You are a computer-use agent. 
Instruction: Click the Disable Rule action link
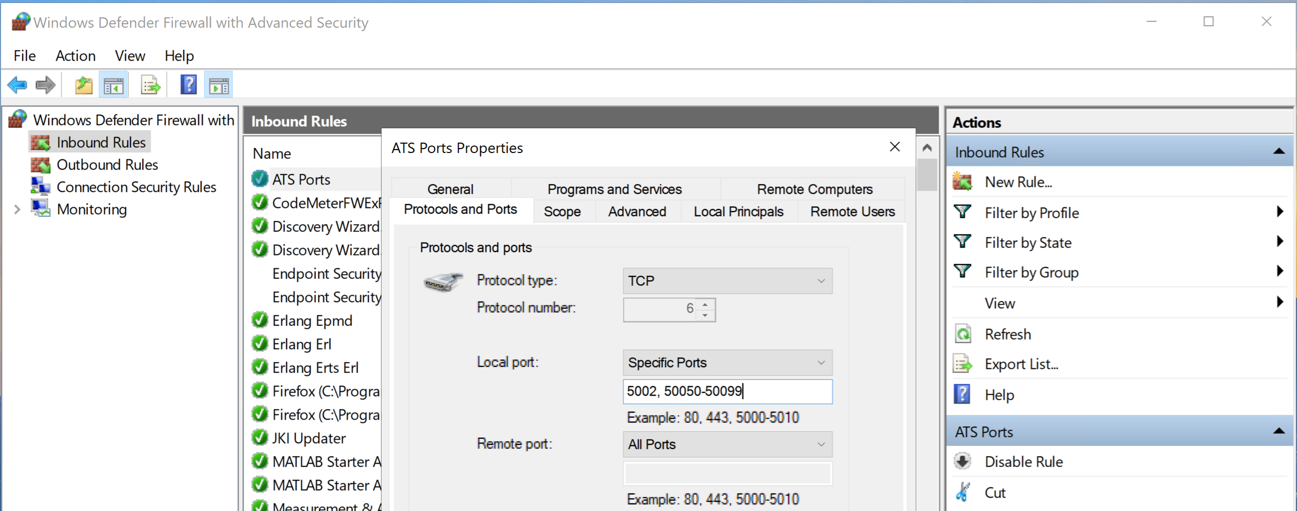tap(1024, 461)
